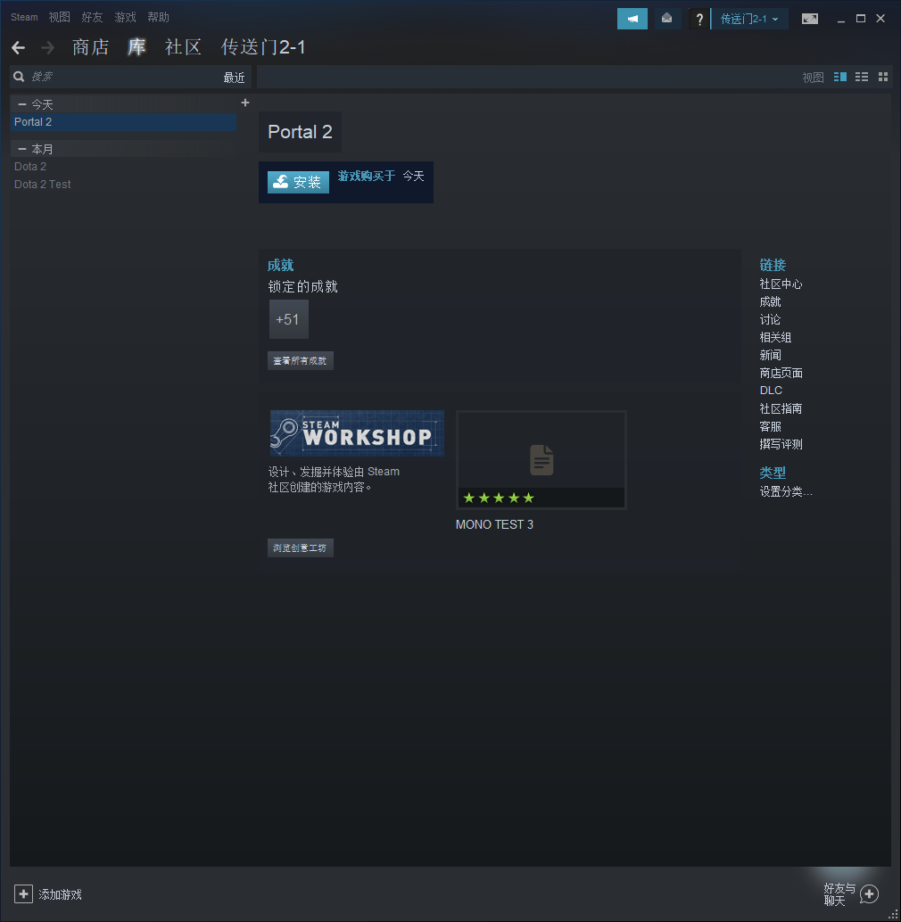
Task: Open the MONO TEST 3 workshop thumbnail
Action: coord(541,459)
